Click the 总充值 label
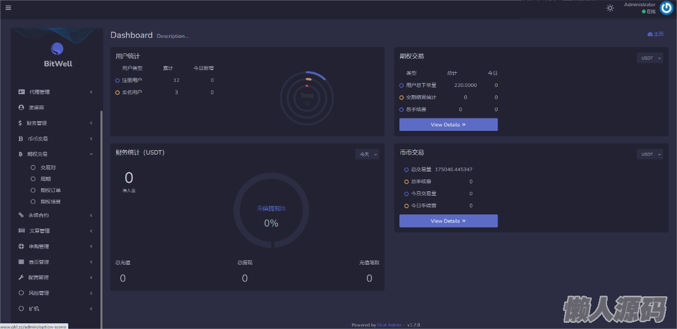This screenshot has height=329, width=677. pos(123,262)
